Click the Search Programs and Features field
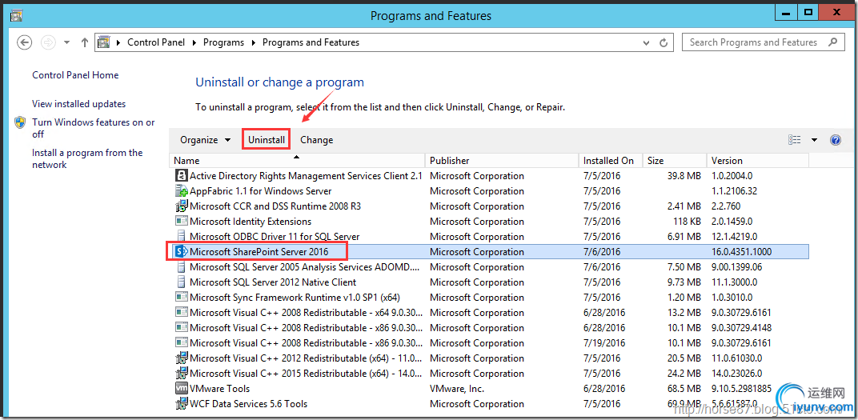Viewport: 858px width, 420px height. pos(752,42)
